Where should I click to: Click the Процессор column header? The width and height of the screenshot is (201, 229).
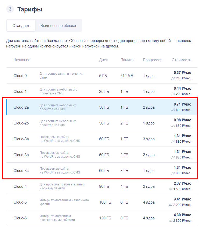[153, 60]
